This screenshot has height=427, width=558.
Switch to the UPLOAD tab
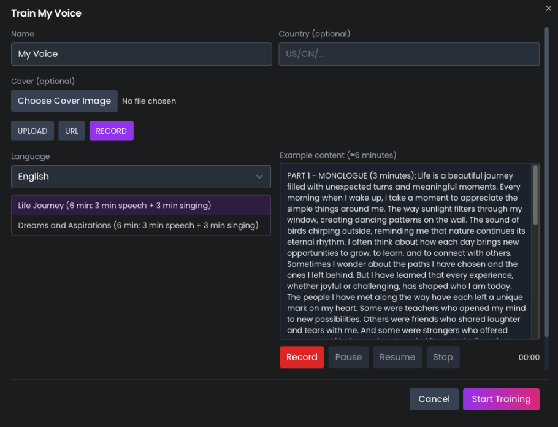(x=32, y=131)
